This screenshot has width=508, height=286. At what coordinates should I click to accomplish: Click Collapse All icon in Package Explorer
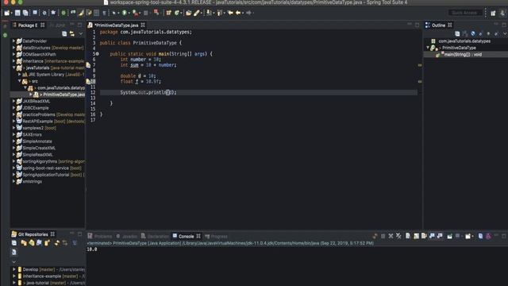coord(64,33)
